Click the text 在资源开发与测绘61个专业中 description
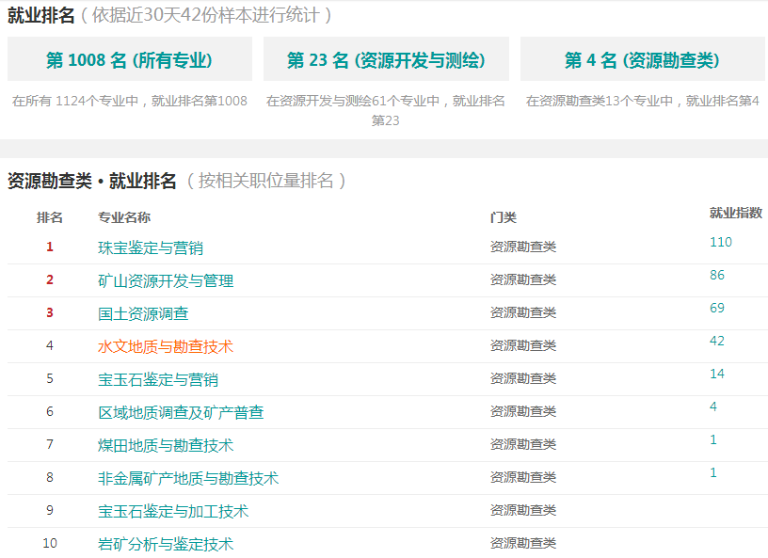This screenshot has height=558, width=768. pos(386,110)
